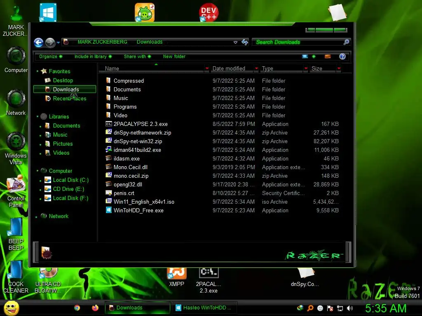The image size is (422, 316).
Task: Select penis.crt certificate icon
Action: click(x=108, y=193)
